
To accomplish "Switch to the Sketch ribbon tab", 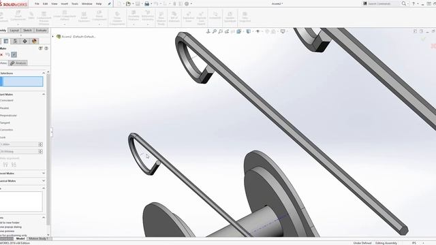I will point(27,30).
